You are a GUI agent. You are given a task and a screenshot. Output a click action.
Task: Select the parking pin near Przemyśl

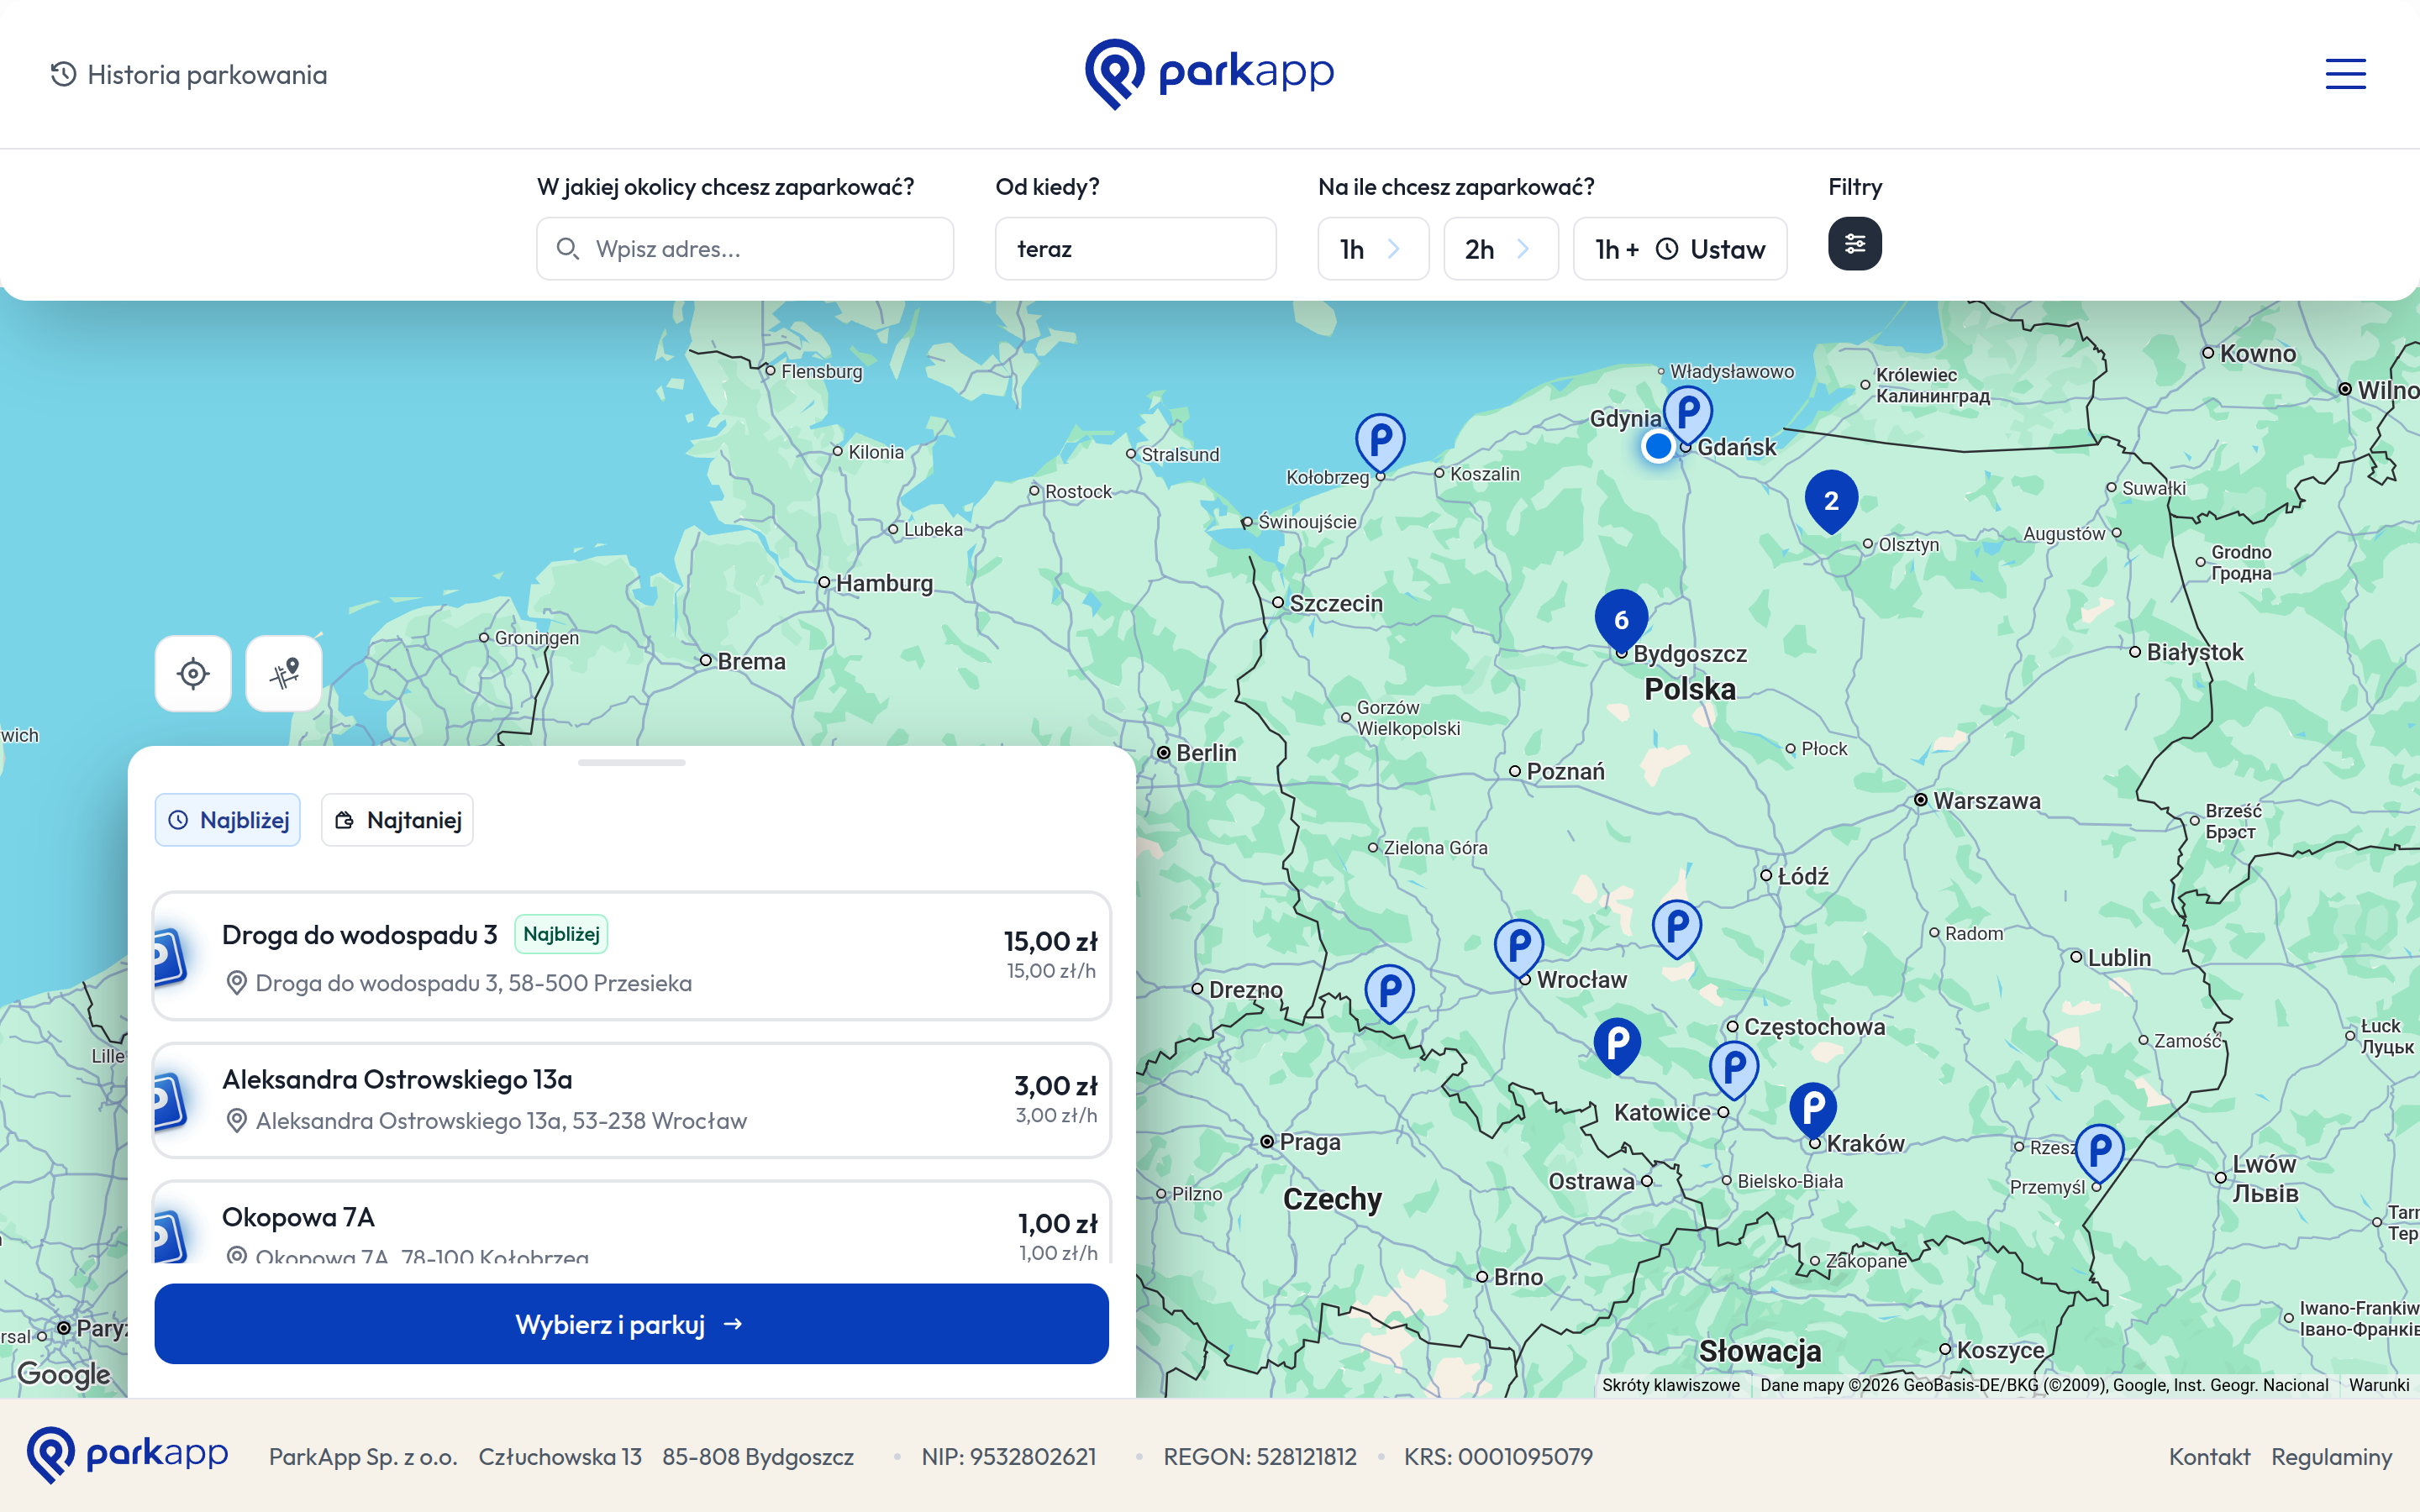(2100, 1153)
